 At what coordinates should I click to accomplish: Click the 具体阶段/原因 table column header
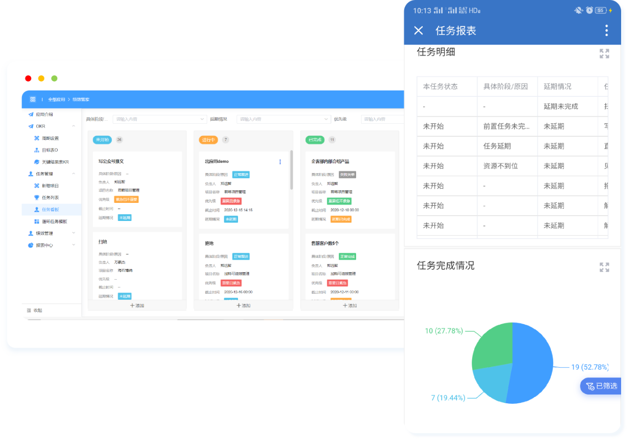(507, 87)
